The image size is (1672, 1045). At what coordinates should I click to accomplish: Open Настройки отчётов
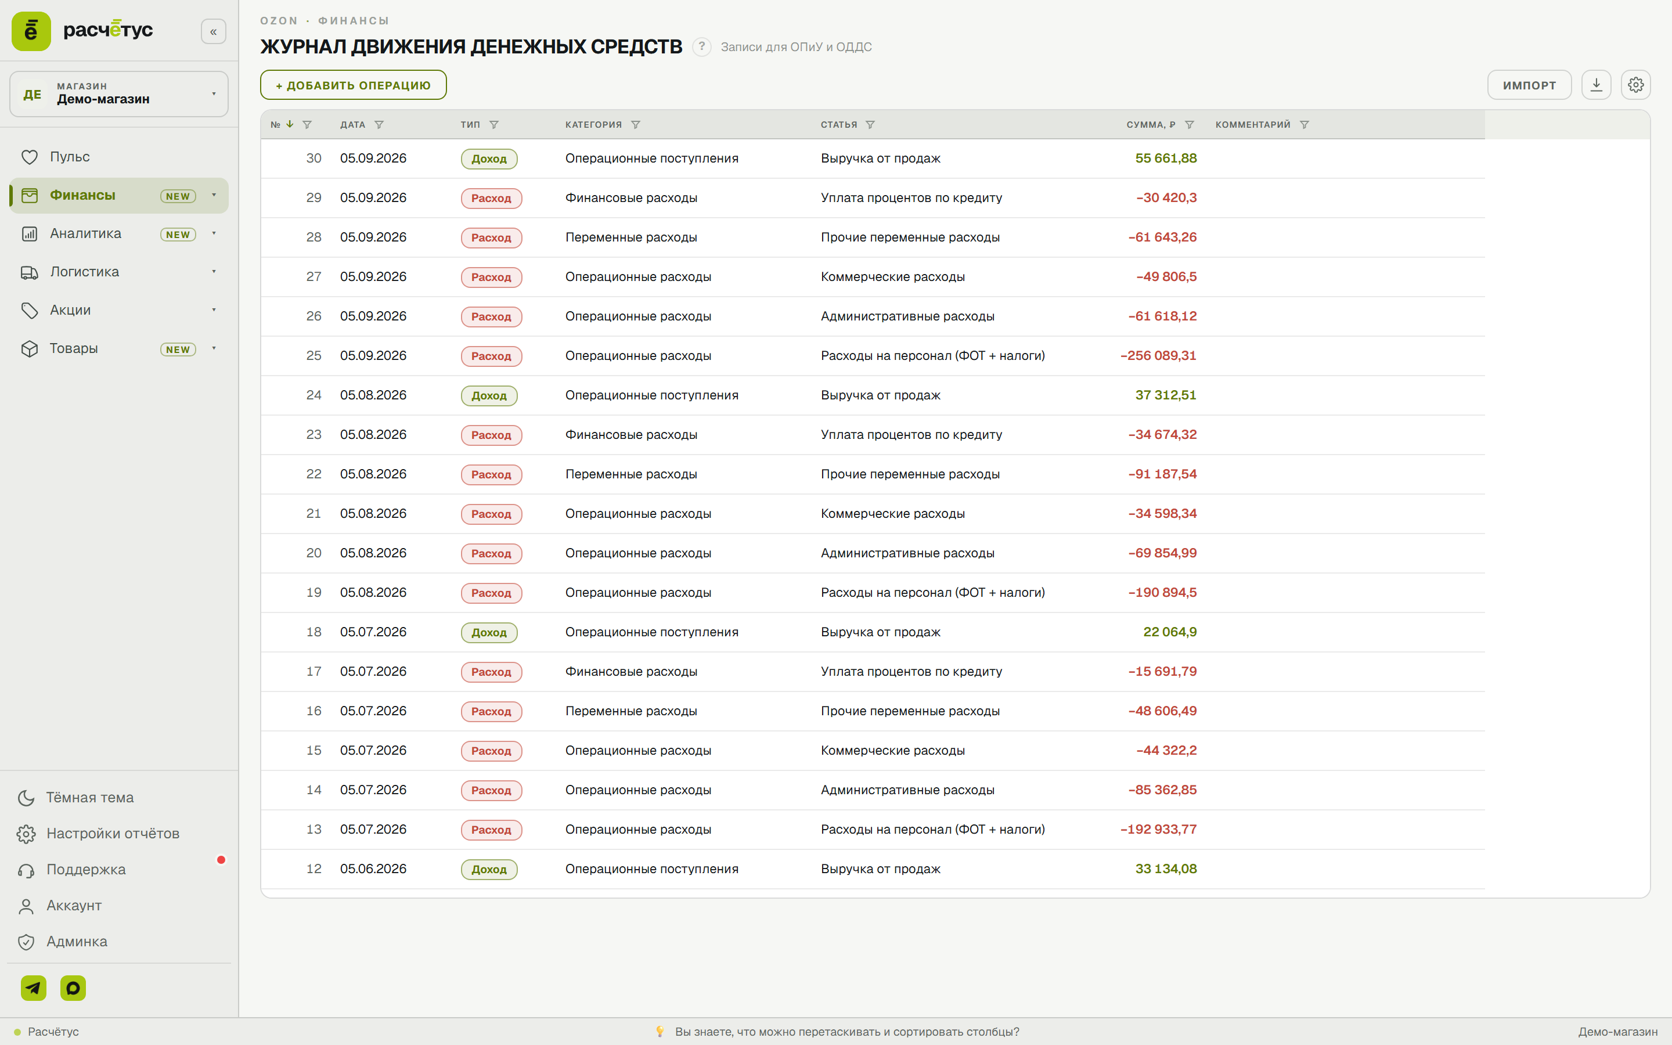click(x=99, y=834)
